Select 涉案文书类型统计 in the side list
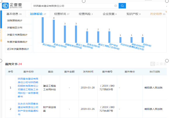This screenshot has width=170, height=118. point(19,35)
